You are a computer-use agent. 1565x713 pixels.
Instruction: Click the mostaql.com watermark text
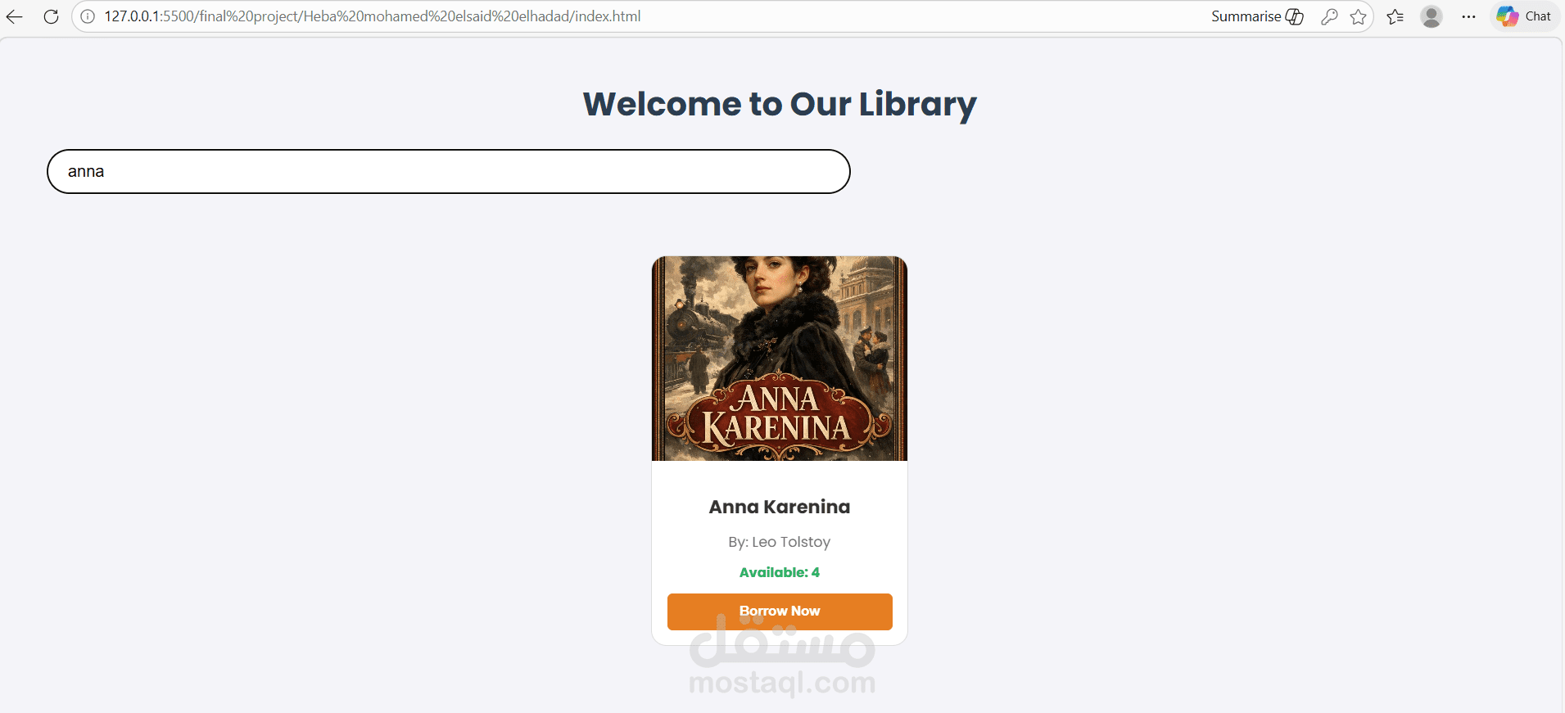pos(782,682)
